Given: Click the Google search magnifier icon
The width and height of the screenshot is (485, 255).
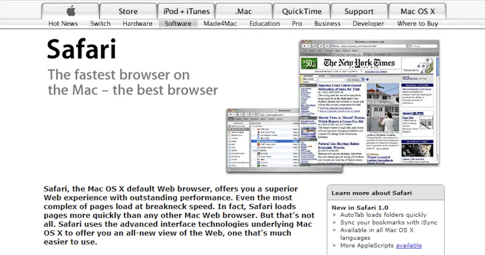Looking at the screenshot, I should tap(411, 46).
